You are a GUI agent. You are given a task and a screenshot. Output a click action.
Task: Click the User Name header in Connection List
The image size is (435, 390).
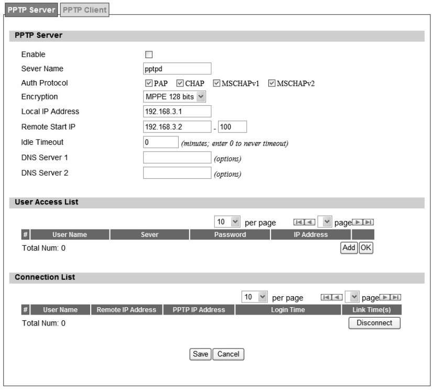[x=60, y=310]
